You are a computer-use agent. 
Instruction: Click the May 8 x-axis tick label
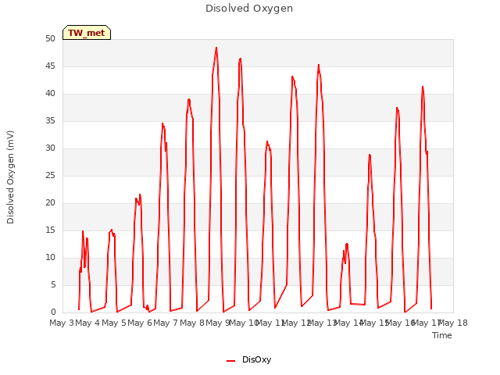[x=192, y=323]
